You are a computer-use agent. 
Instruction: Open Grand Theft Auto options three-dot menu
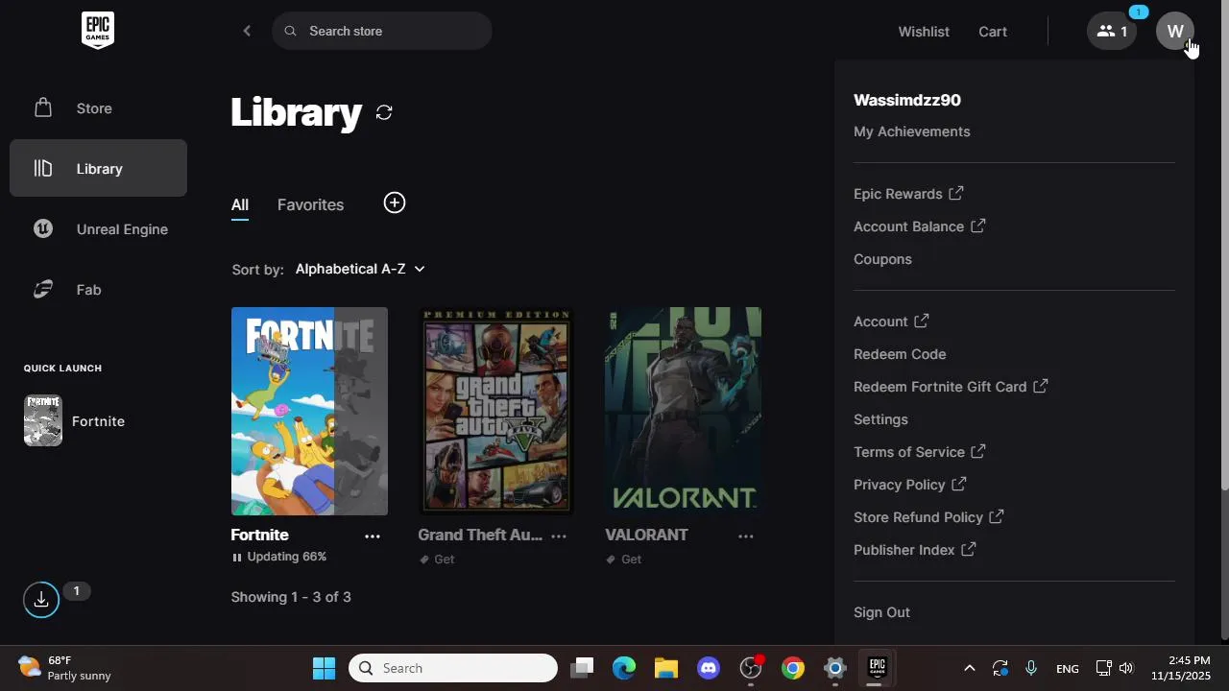click(x=559, y=536)
